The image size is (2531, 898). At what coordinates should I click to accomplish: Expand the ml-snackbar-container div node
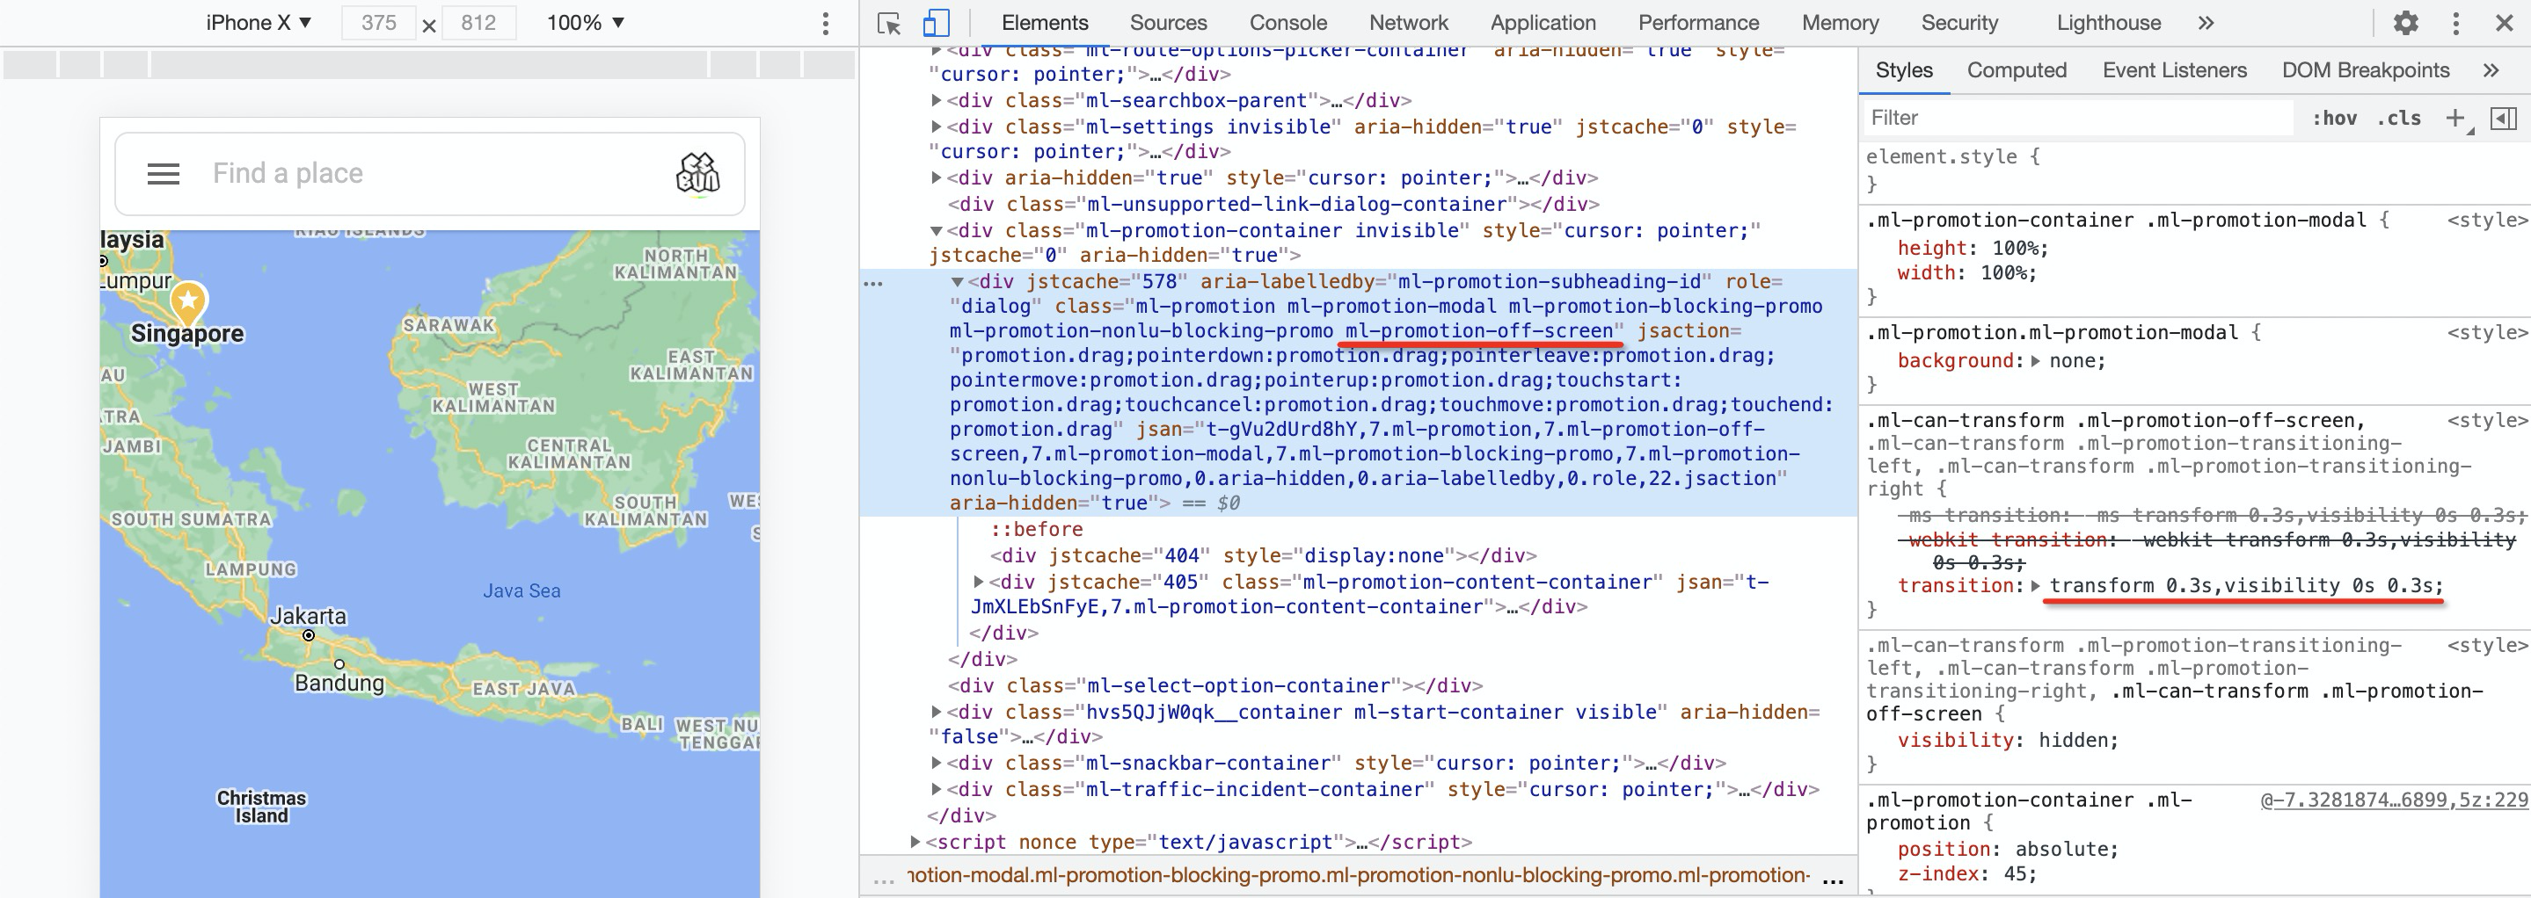937,763
